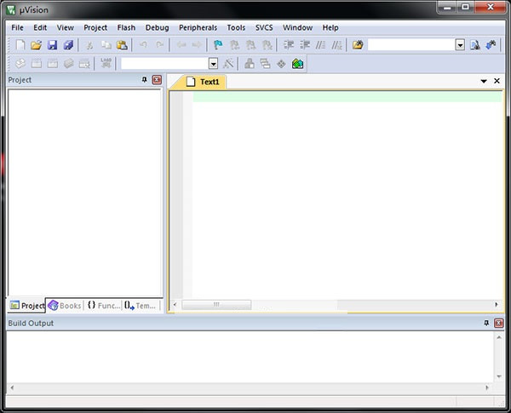Click the New file icon
This screenshot has height=413, width=511.
(x=20, y=45)
